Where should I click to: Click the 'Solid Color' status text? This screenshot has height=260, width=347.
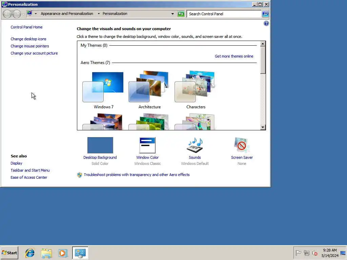click(100, 164)
